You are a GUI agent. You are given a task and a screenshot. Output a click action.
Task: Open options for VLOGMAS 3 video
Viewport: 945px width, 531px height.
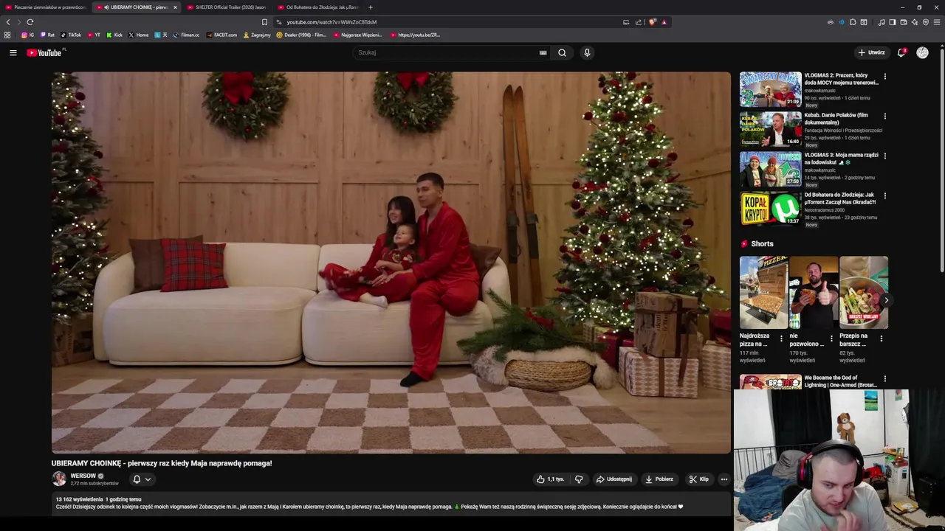tap(884, 156)
